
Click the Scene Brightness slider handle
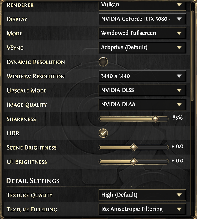tap(134, 147)
